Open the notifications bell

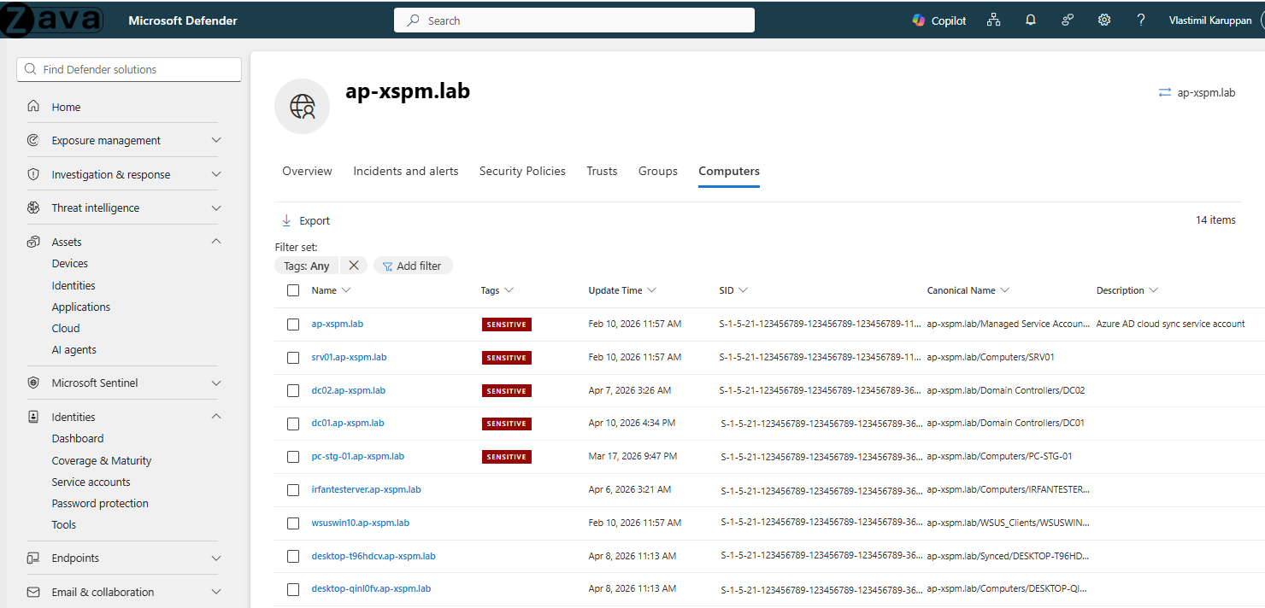click(x=1031, y=20)
